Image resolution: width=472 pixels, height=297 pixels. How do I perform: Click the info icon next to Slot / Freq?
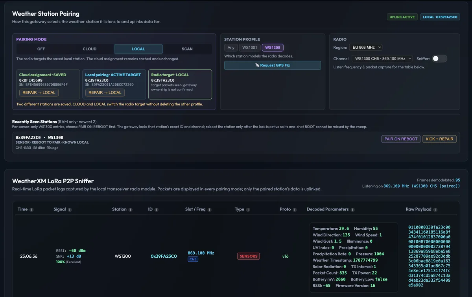click(209, 210)
